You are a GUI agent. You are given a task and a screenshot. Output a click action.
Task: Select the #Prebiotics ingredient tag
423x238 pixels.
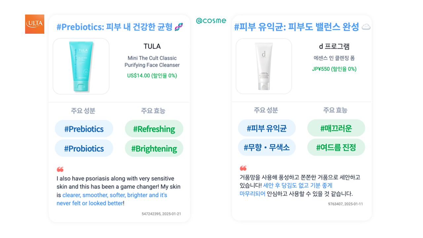[x=84, y=129]
